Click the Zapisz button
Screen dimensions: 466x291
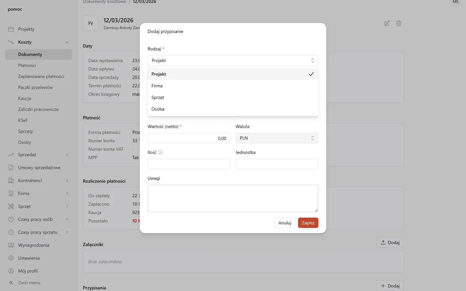pyautogui.click(x=308, y=223)
